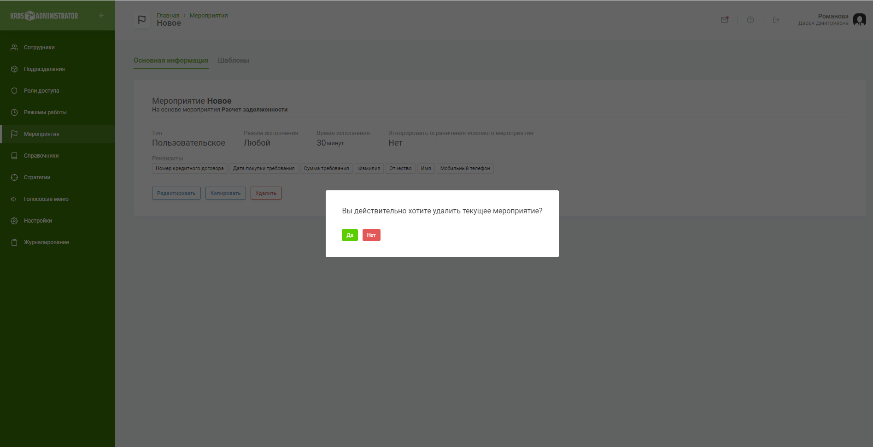Open Журналирование menu item
The height and width of the screenshot is (447, 873).
coord(58,242)
